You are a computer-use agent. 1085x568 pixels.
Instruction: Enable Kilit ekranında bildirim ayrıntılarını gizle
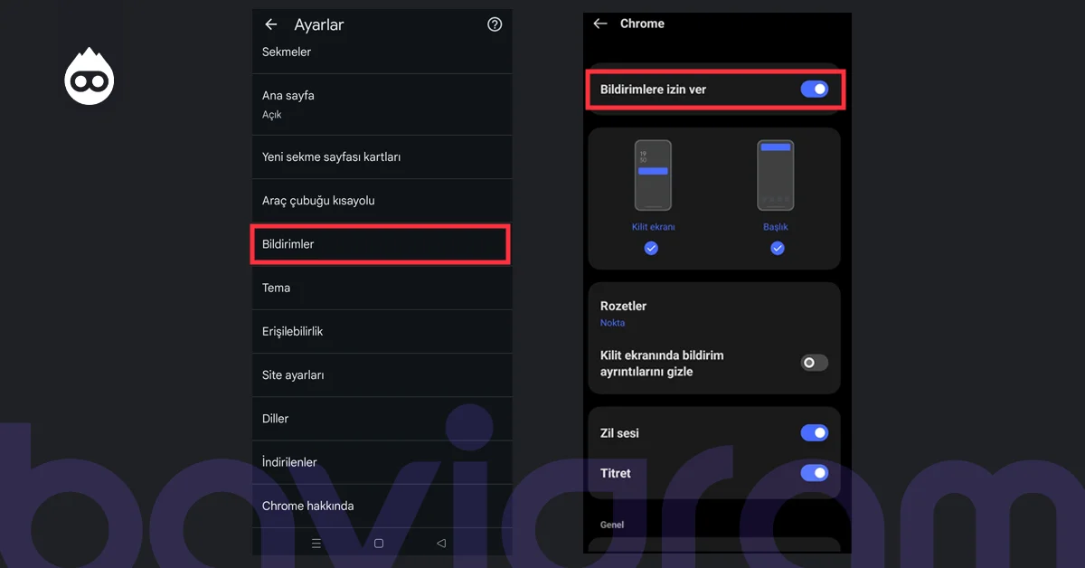point(813,362)
